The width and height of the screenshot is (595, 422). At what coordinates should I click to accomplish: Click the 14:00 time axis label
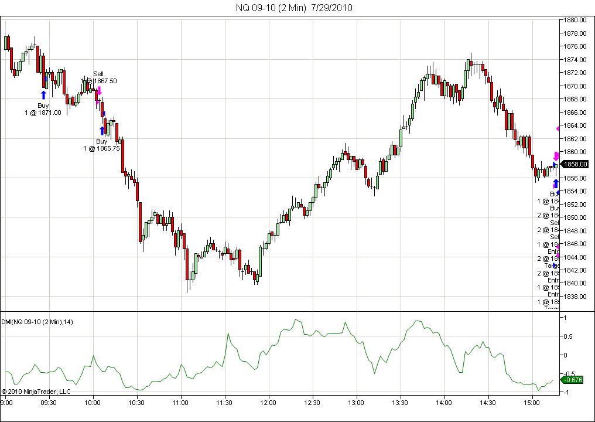(x=444, y=403)
